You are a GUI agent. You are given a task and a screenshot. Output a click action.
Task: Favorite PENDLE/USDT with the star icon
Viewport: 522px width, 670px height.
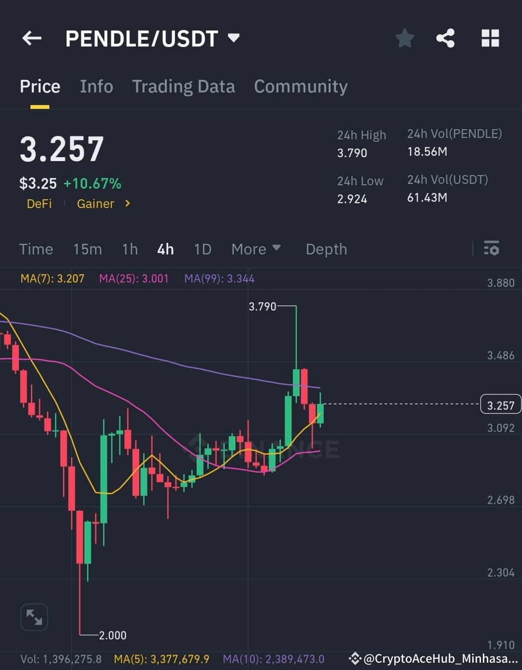click(405, 39)
